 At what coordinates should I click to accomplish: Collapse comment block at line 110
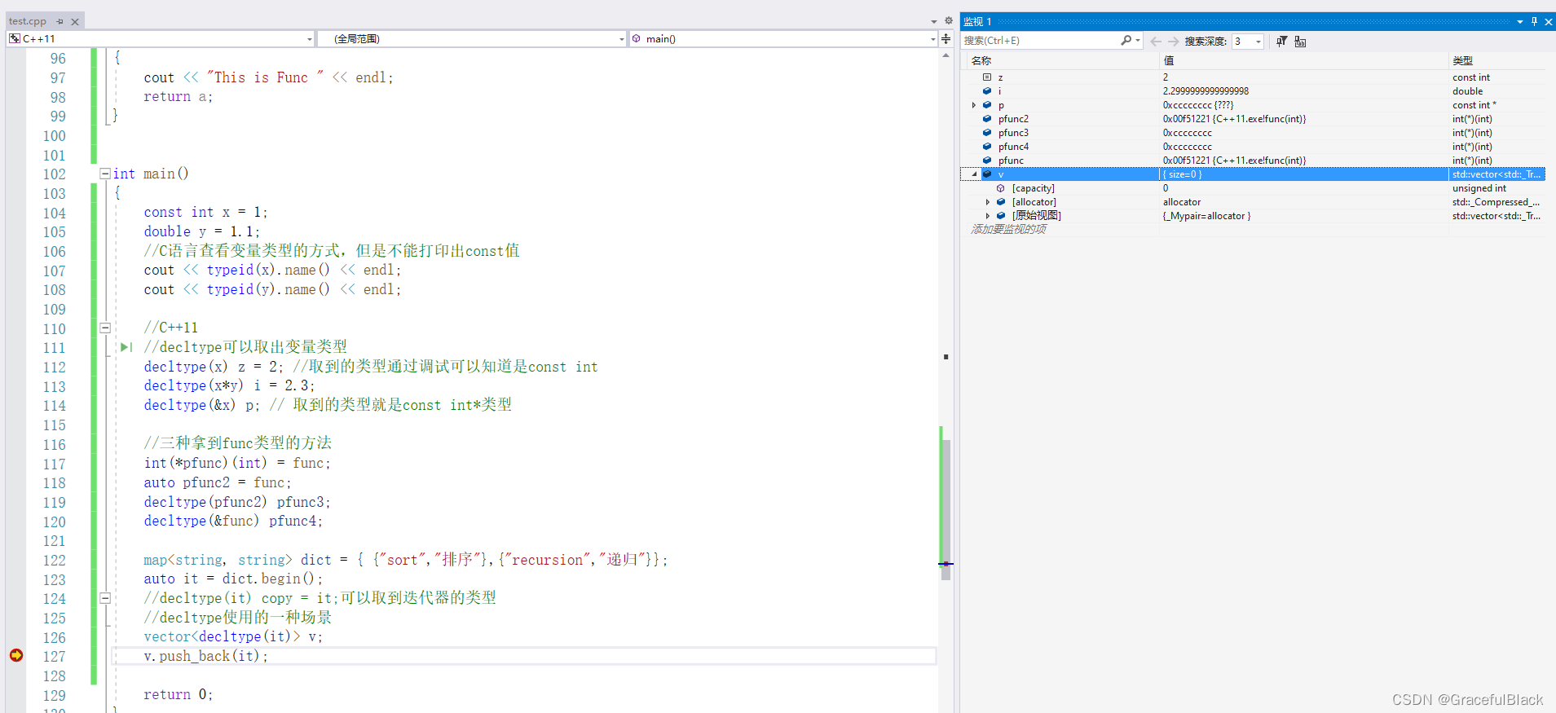(x=105, y=328)
